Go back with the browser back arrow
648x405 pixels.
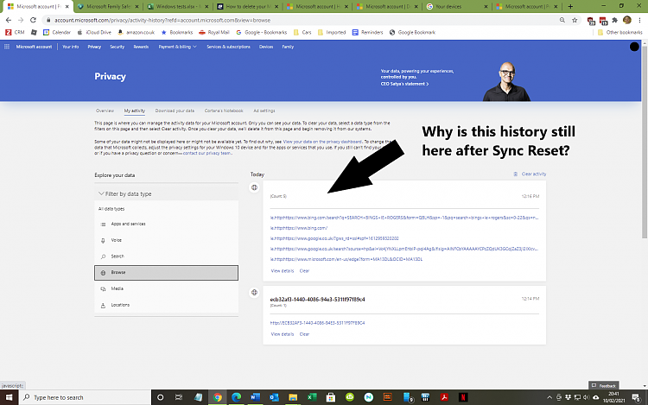tap(9, 20)
